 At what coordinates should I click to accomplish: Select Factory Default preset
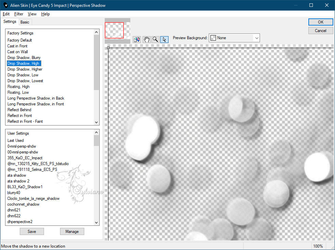coord(20,40)
